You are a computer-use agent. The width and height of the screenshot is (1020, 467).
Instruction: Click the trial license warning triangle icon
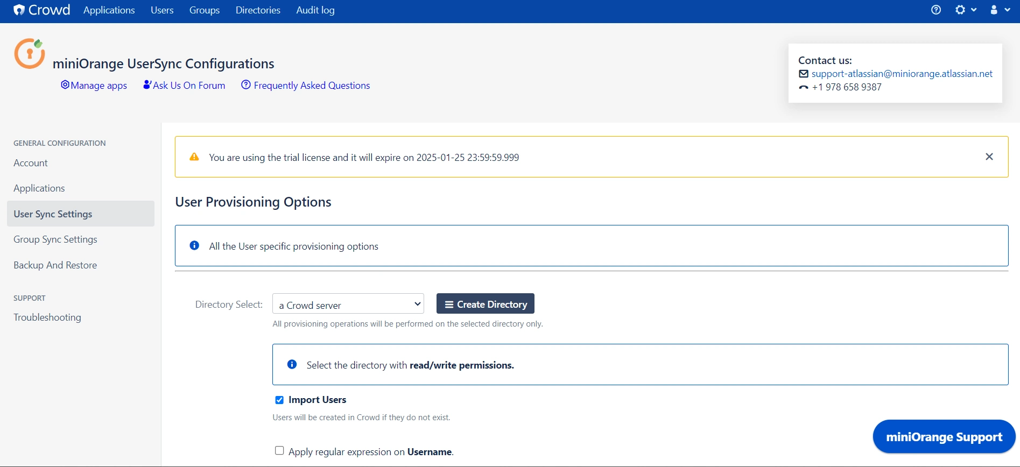point(194,157)
